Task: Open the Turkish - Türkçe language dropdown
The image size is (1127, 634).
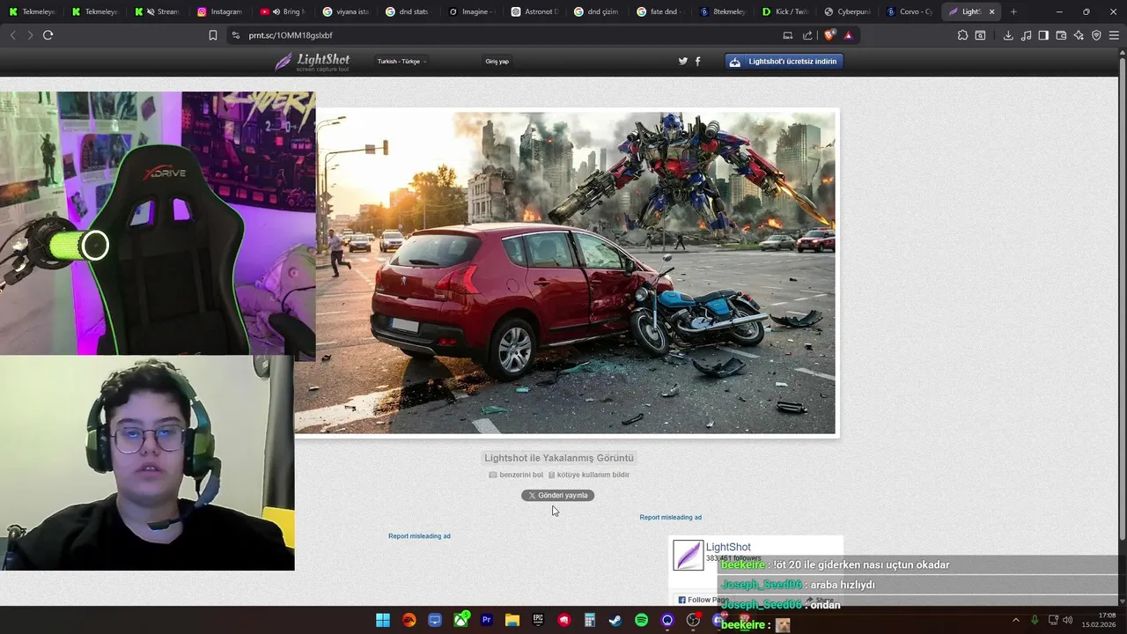Action: 401,62
